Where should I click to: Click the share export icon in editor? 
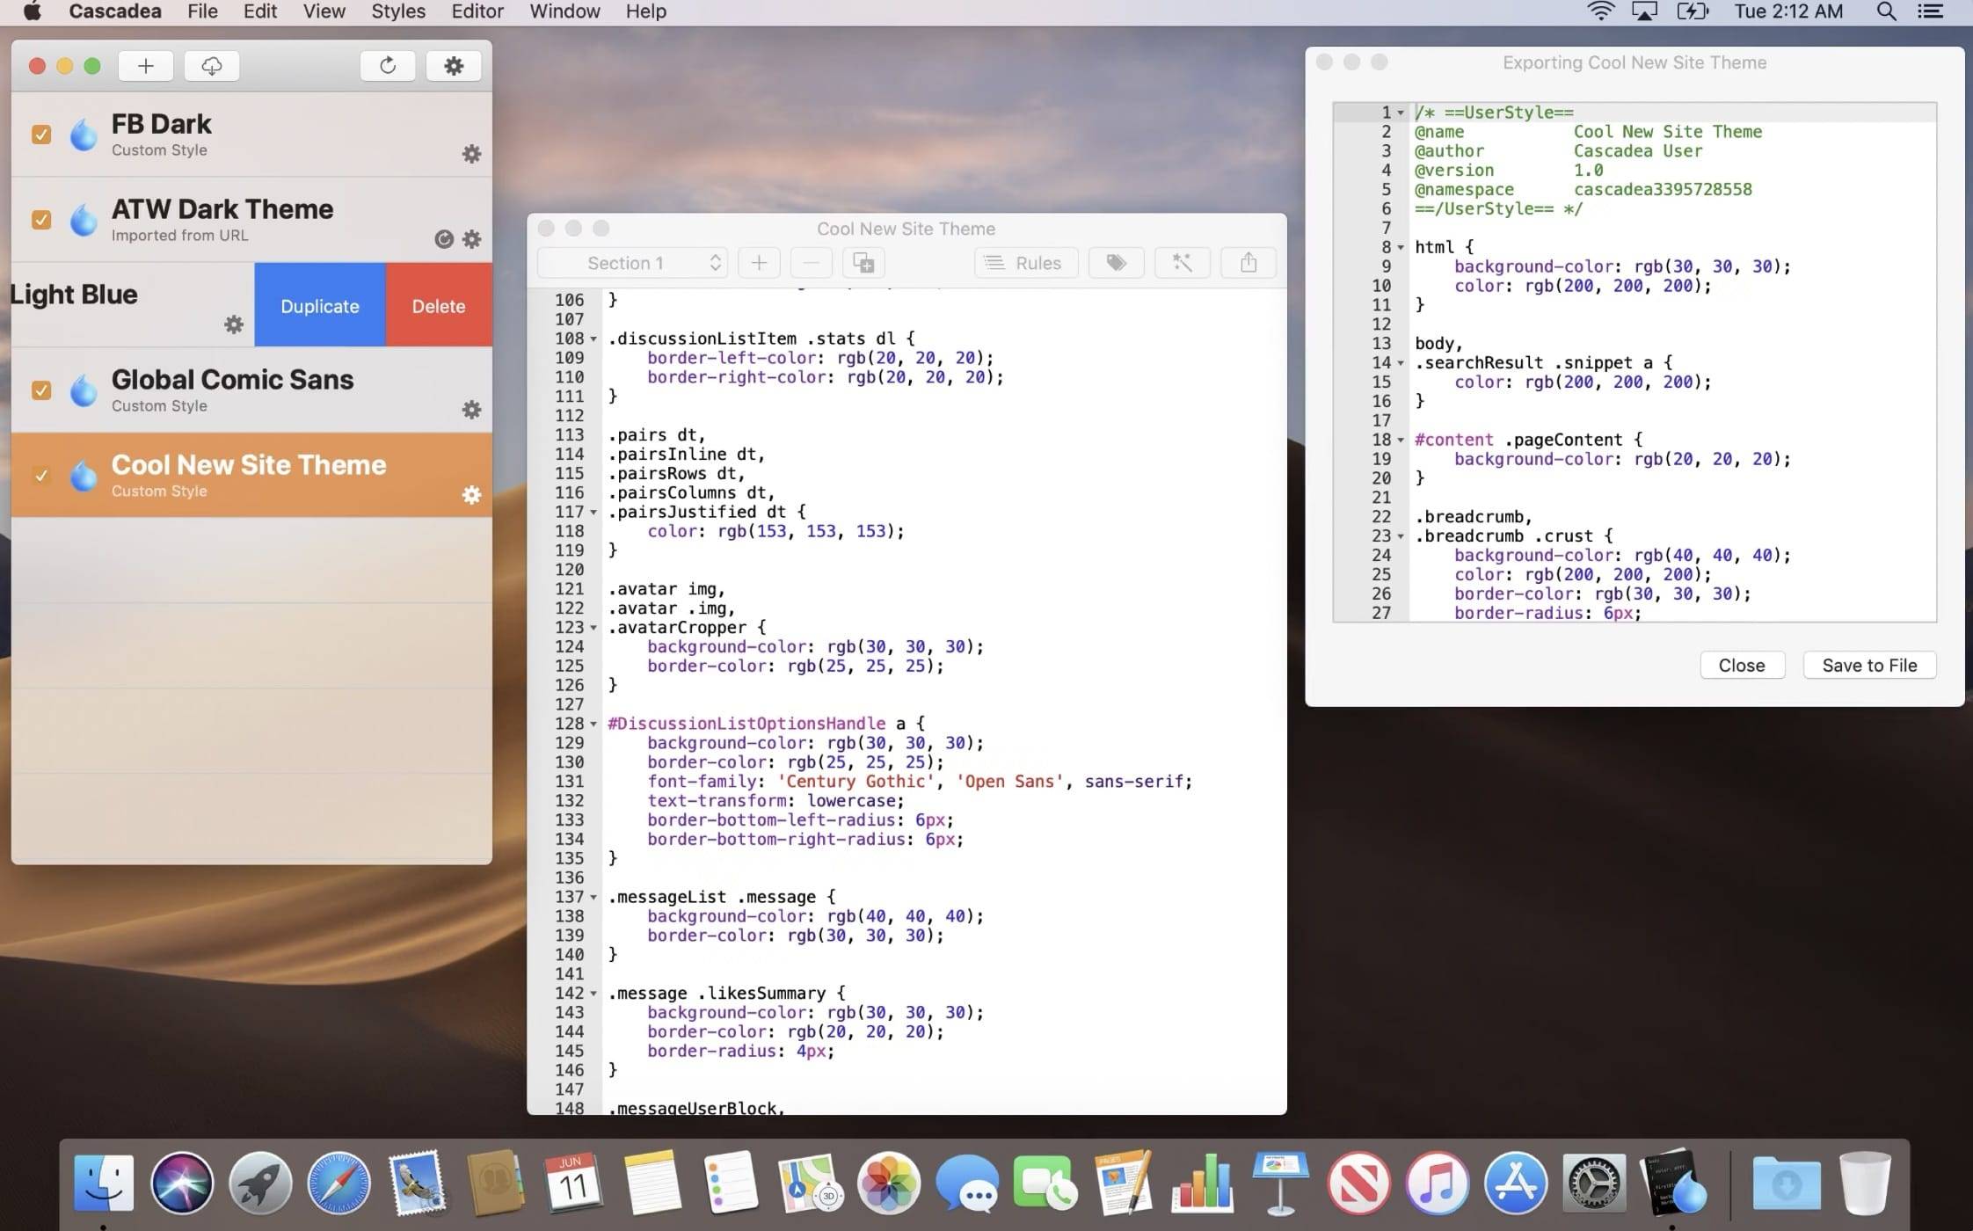pos(1248,263)
